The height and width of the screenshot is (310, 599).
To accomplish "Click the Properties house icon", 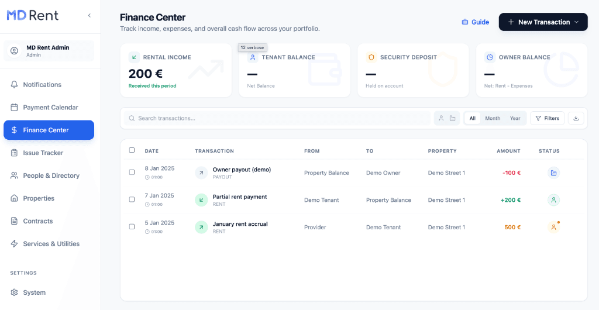I will (14, 198).
